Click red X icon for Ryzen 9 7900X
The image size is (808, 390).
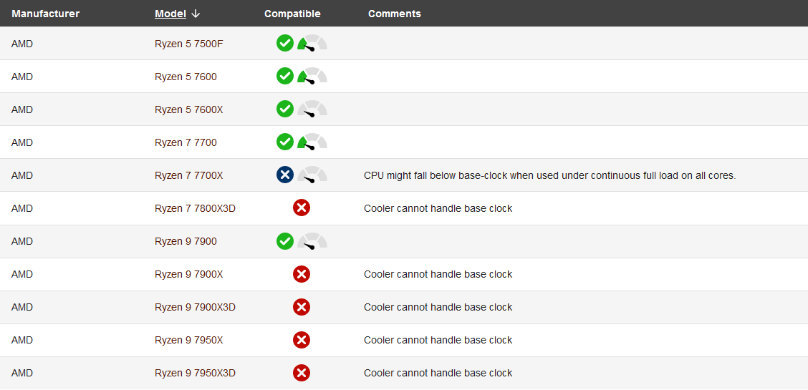point(302,274)
